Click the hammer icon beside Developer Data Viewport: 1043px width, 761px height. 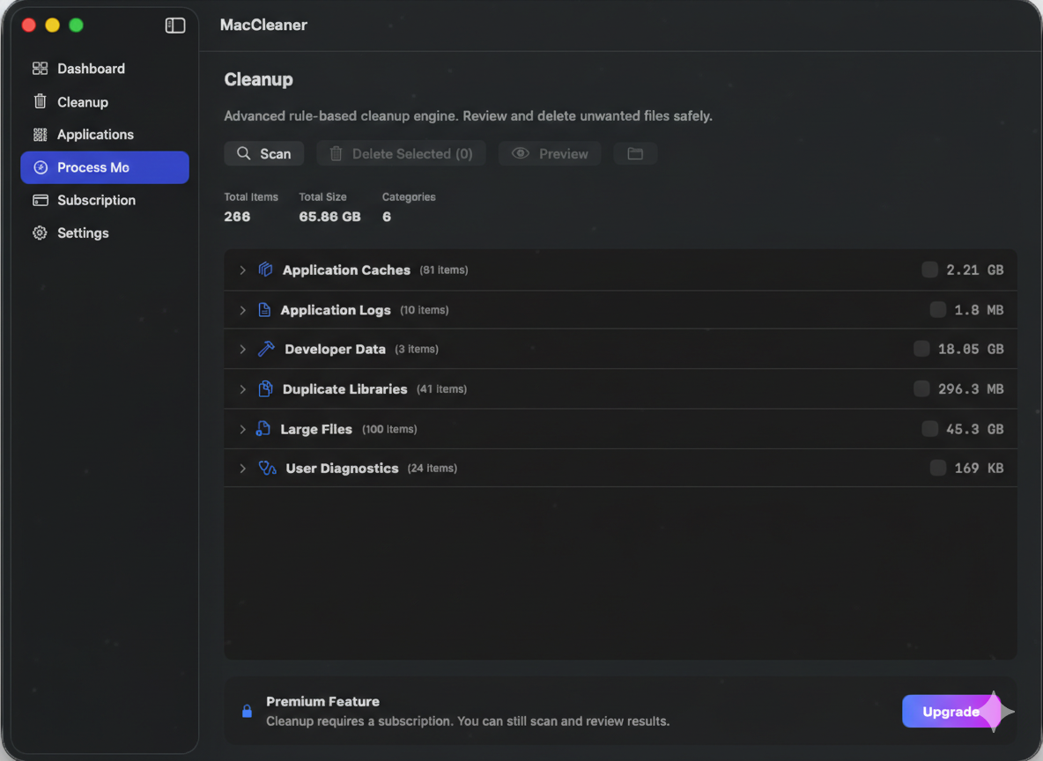[x=266, y=349]
